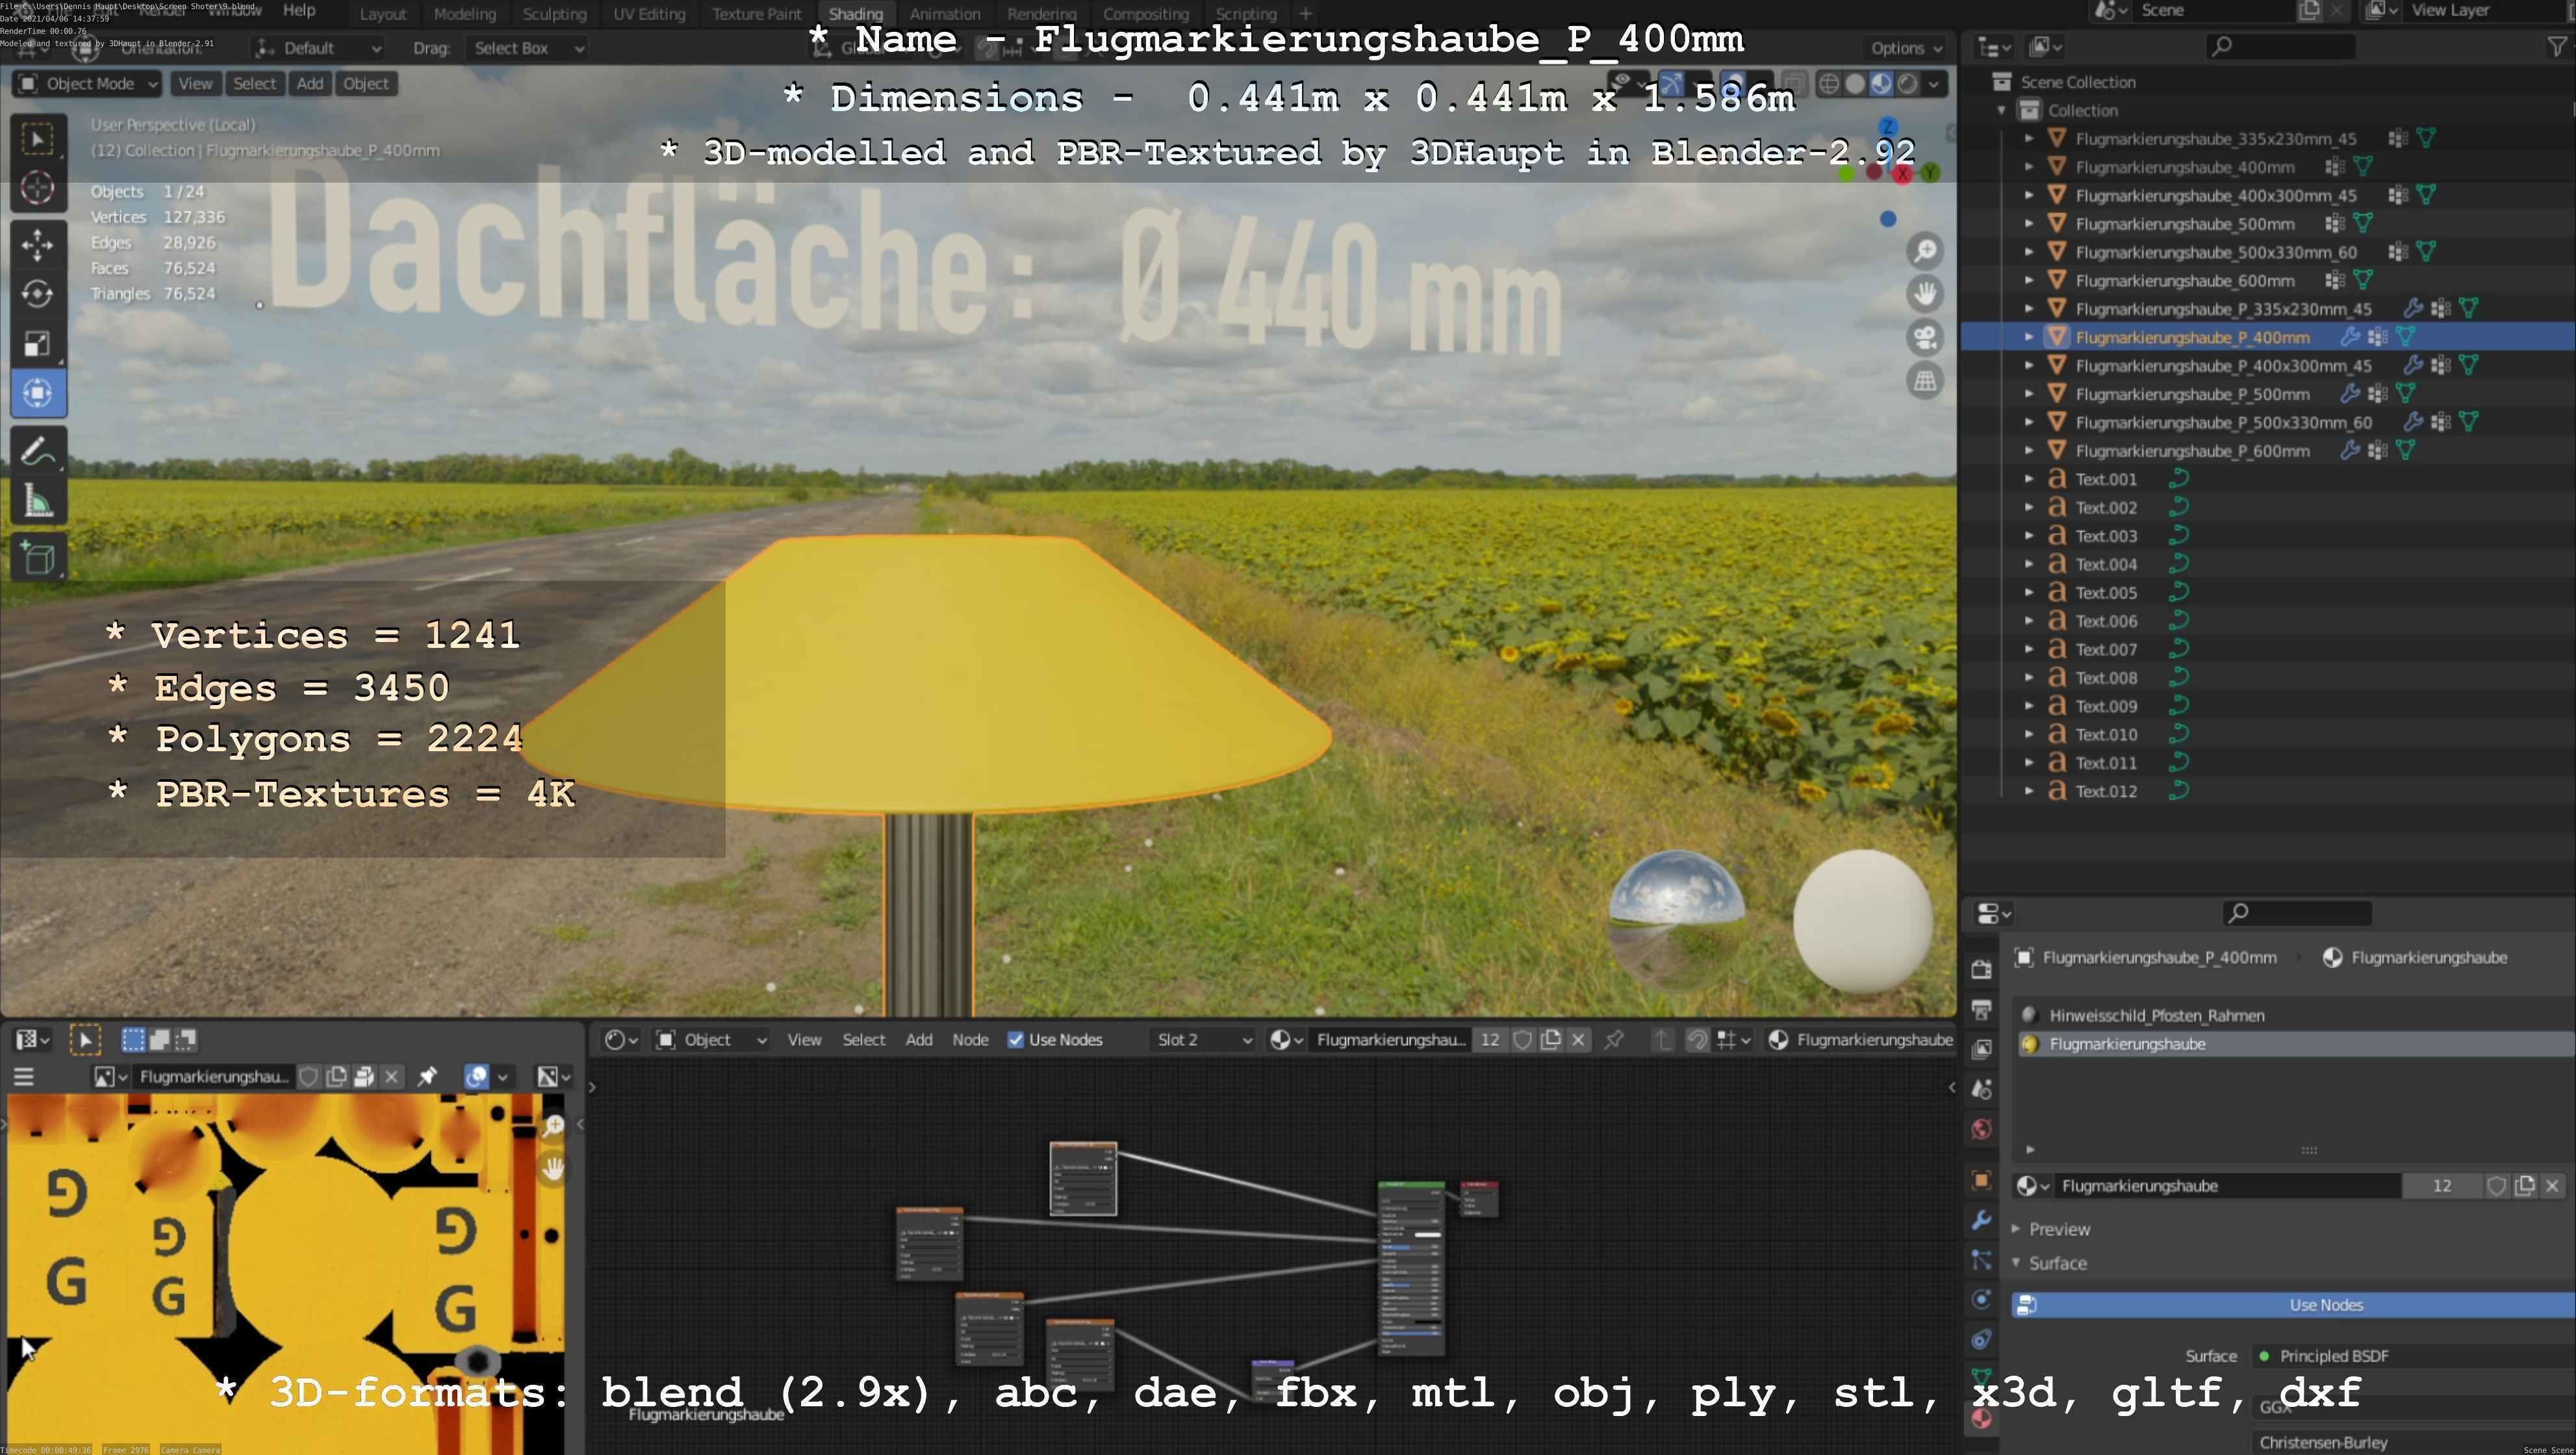Open the Output properties tab
This screenshot has width=2576, height=1455.
1982,1009
